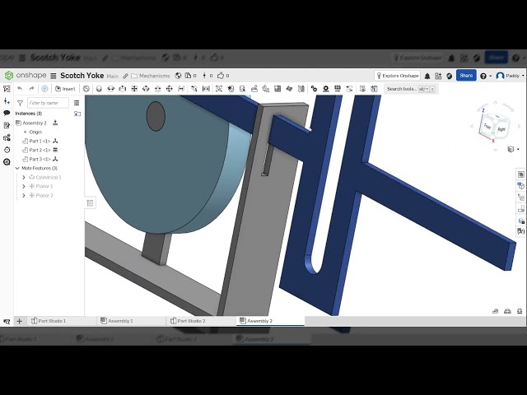Select the Gear relation tool
The width and height of the screenshot is (527, 395).
(x=314, y=89)
